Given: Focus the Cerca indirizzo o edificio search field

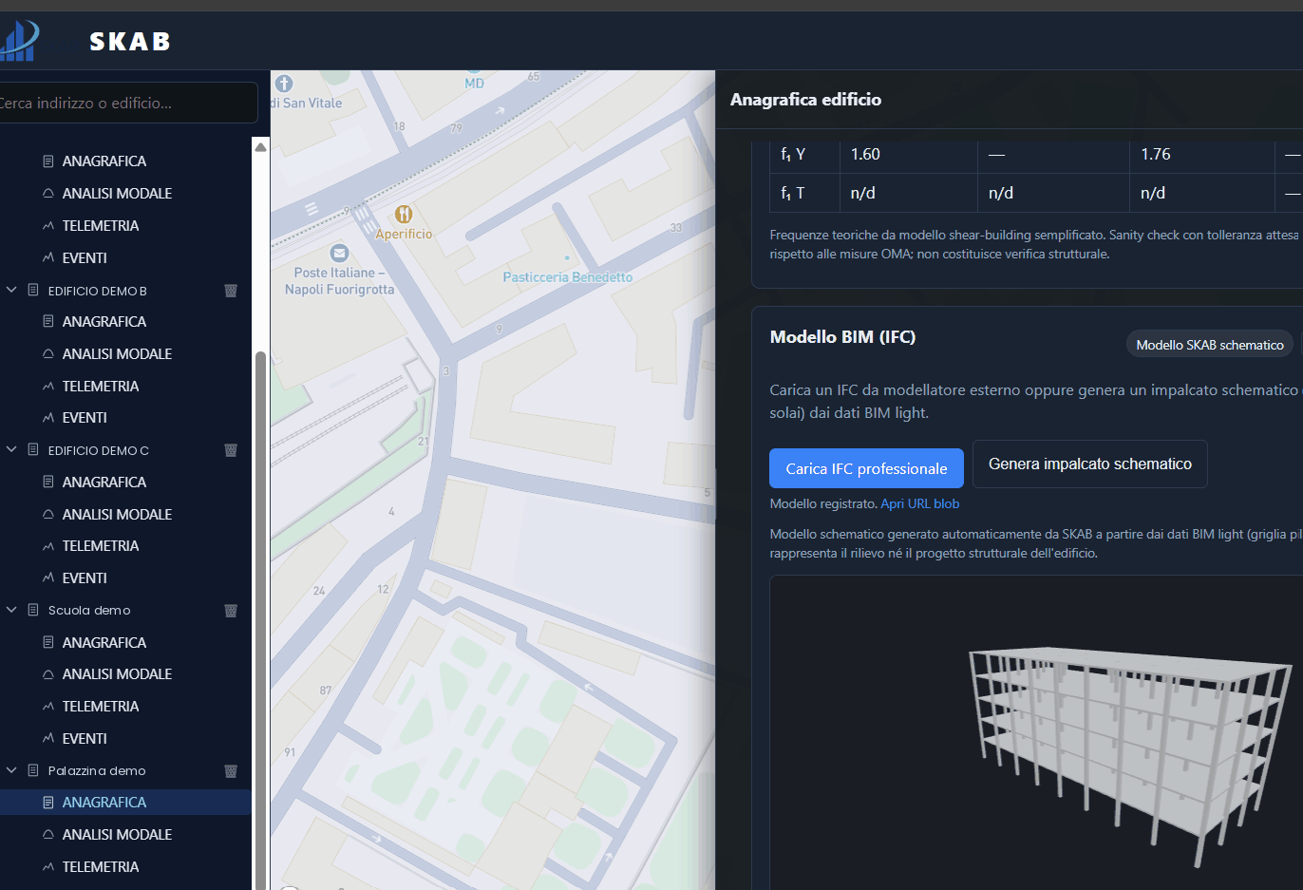Looking at the screenshot, I should click(127, 103).
